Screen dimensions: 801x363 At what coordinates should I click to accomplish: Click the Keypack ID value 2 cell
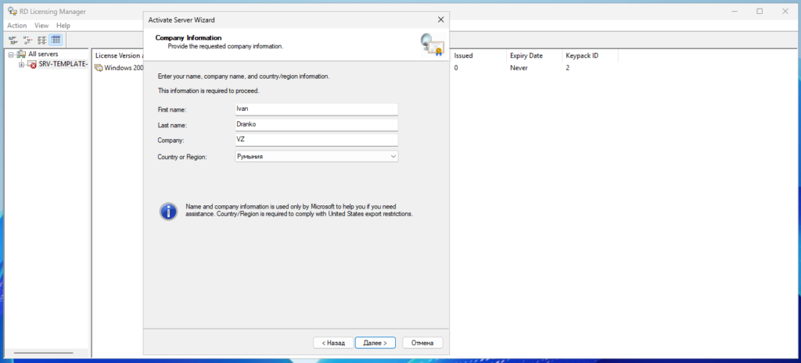pos(568,69)
